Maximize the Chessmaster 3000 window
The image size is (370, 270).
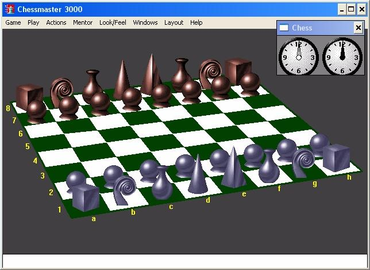click(351, 9)
